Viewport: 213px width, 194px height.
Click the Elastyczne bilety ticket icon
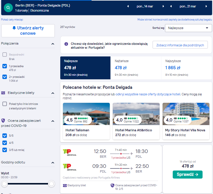3,93
